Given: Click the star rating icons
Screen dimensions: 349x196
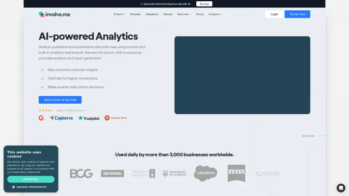Looking at the screenshot, I should 46,110.
